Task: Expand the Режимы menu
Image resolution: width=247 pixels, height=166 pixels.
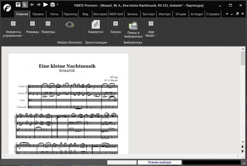Action: pos(32,28)
